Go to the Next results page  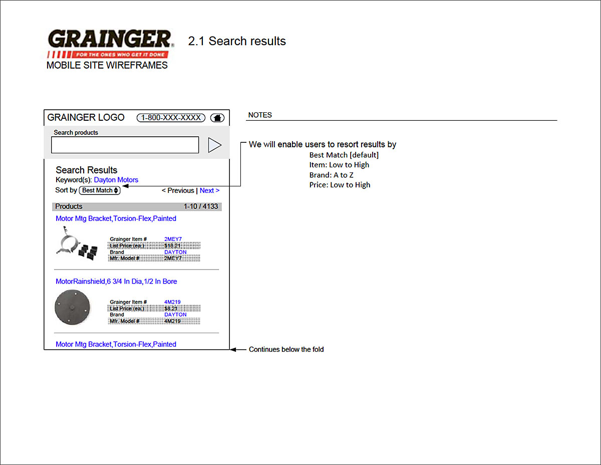pyautogui.click(x=209, y=190)
